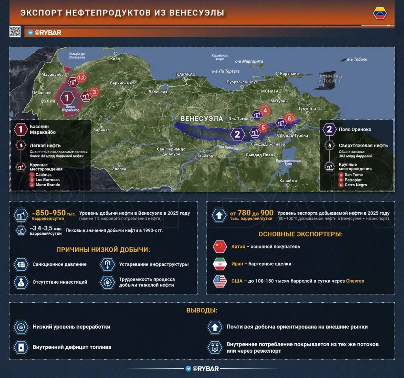
Task: Click the Mene Grande red marker numbered 3
Action: point(94,91)
